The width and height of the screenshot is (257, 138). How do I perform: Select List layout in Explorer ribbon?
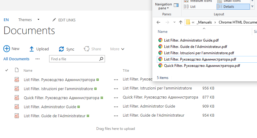190,7
